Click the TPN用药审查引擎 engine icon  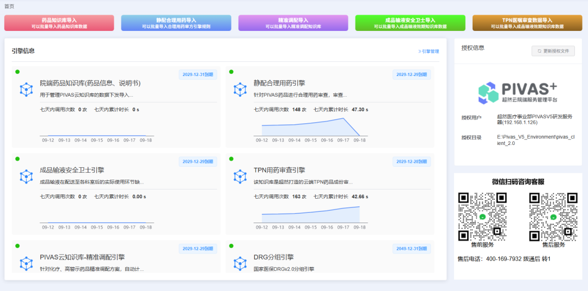click(x=240, y=176)
